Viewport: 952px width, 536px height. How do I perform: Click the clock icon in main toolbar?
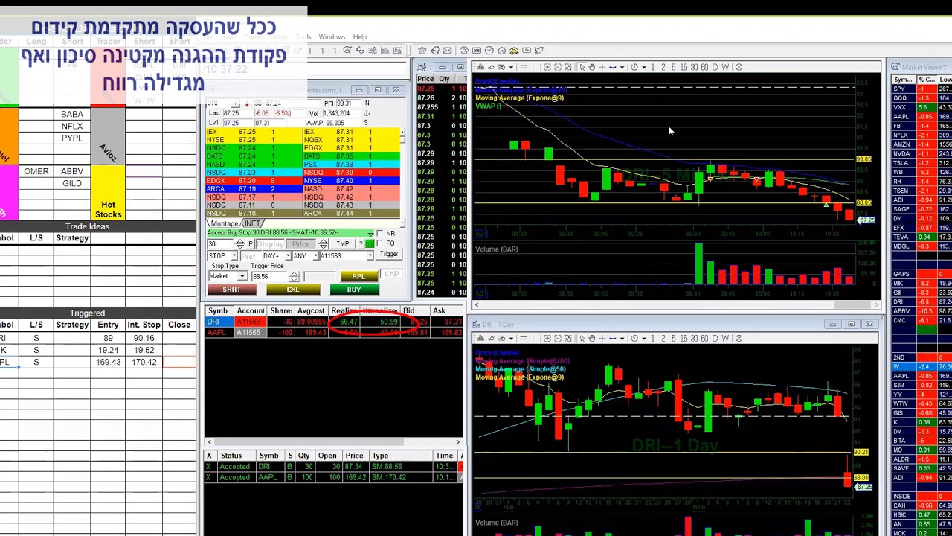(x=489, y=50)
